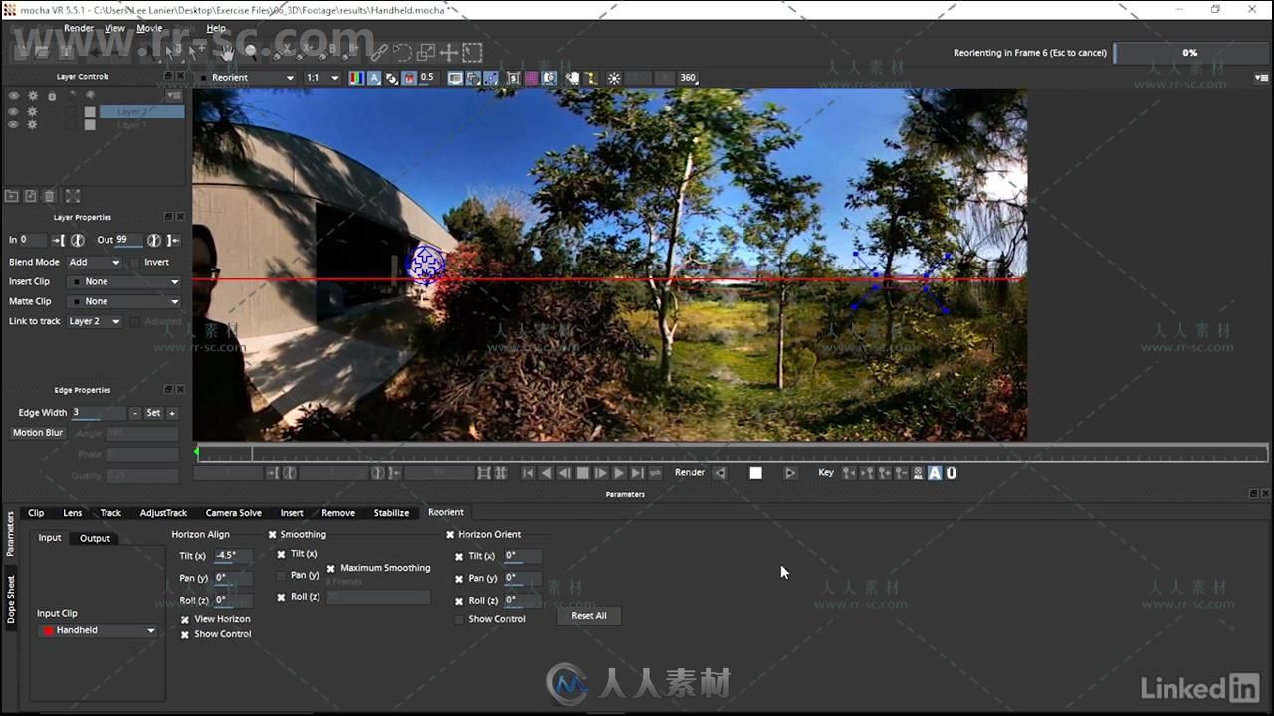Toggle Smoothing Tilt (x) checkbox

pyautogui.click(x=281, y=555)
